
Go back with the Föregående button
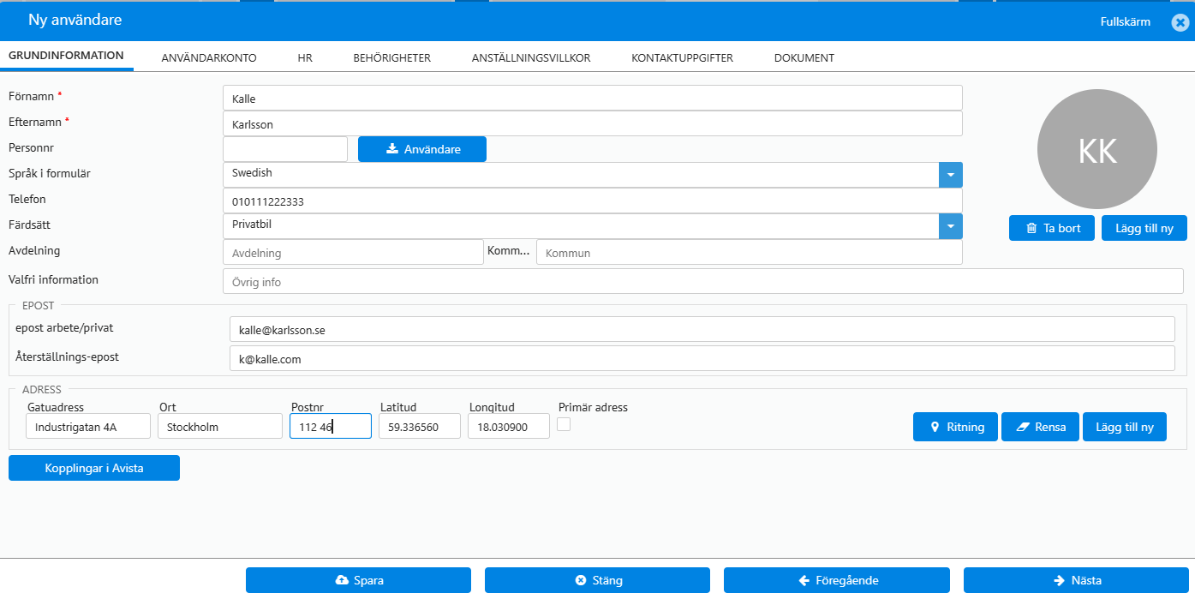(x=836, y=580)
